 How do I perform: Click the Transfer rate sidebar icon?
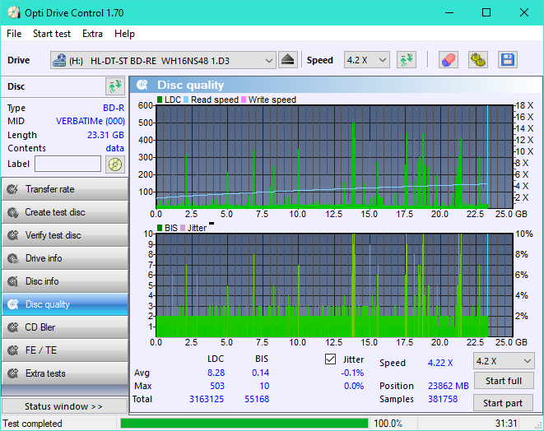[13, 189]
